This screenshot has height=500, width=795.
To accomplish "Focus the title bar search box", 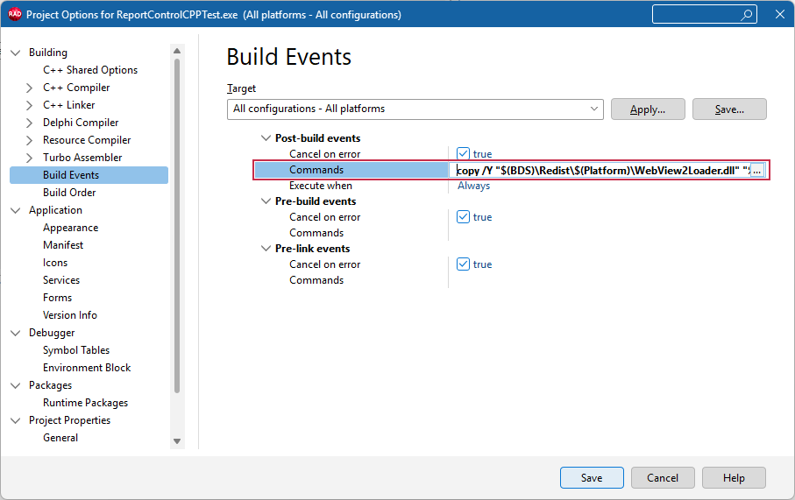I will (704, 15).
